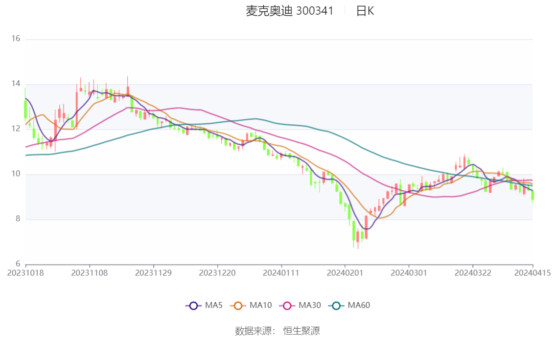Toggle the MA10 orange legend icon
Viewport: 555px width, 337px height.
pyautogui.click(x=238, y=306)
